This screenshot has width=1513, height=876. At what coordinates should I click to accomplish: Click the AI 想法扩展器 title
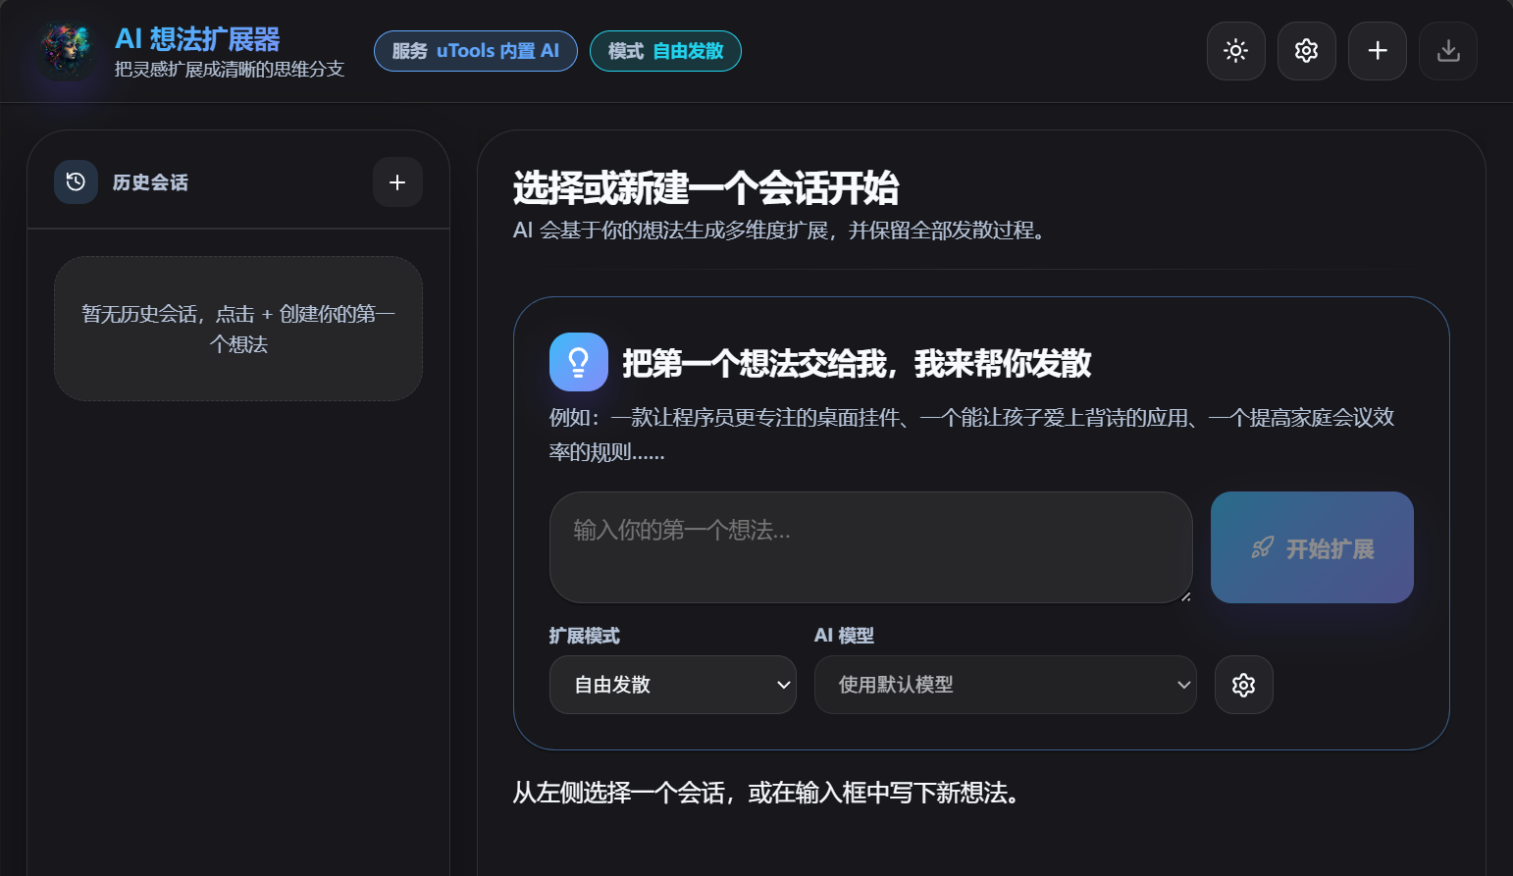pos(197,39)
